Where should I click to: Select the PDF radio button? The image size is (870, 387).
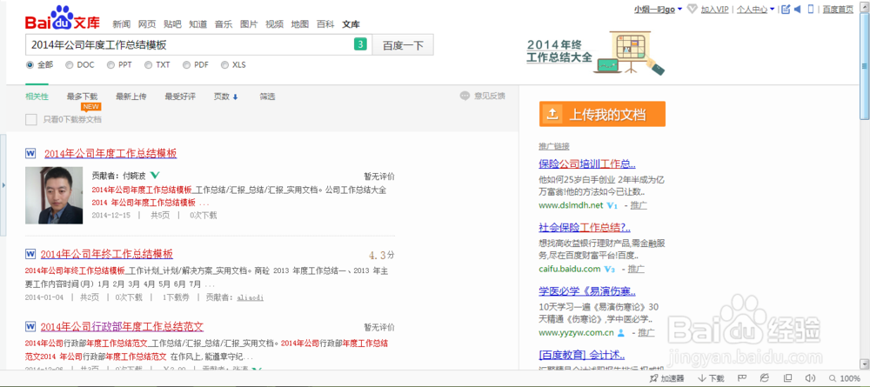186,65
